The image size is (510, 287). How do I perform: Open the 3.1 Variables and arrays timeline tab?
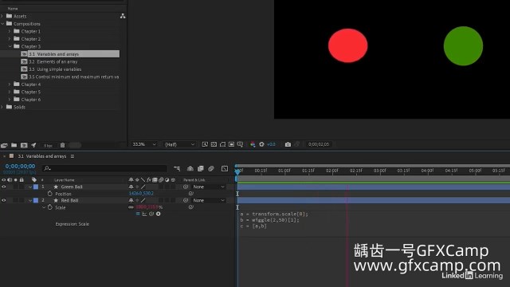[42, 156]
